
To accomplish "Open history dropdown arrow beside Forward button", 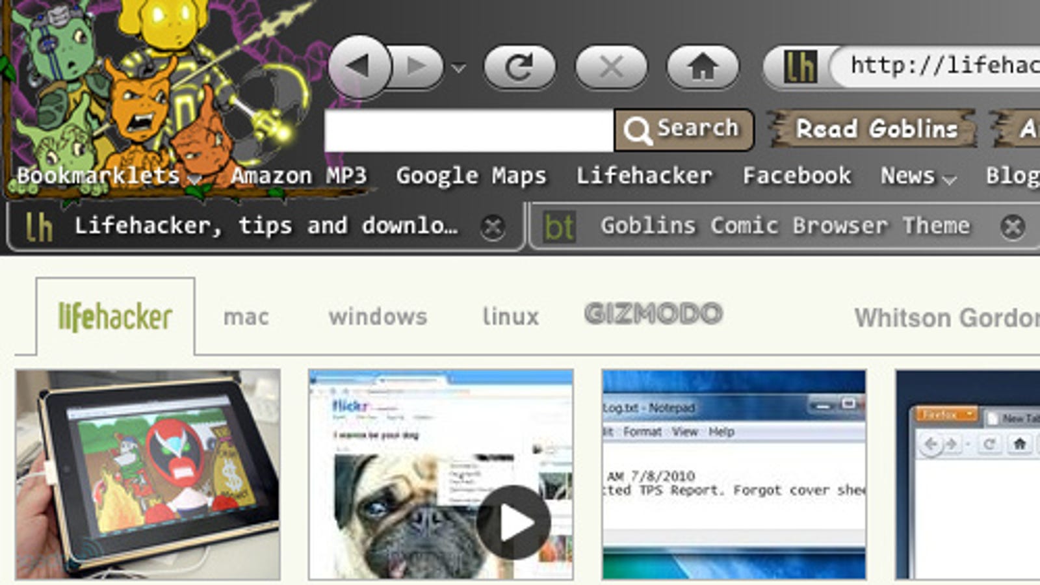I will [459, 68].
